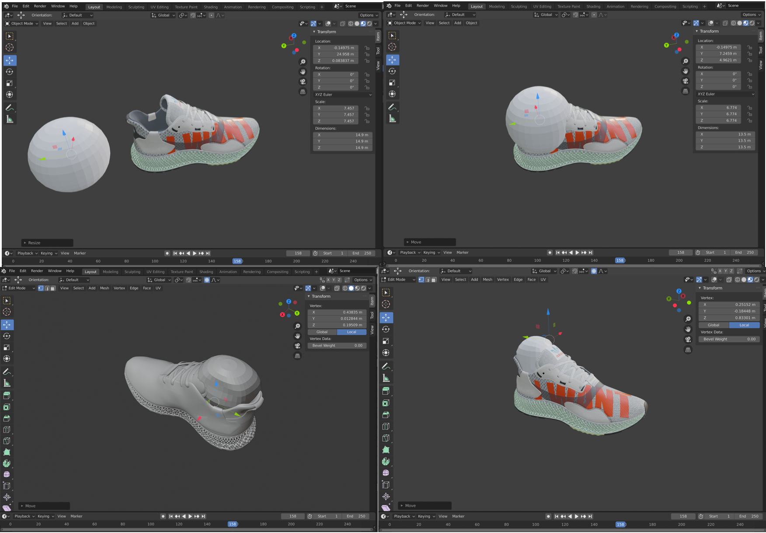This screenshot has width=766, height=533.
Task: Open Global transform orientation dropdown in top-left window
Action: (x=163, y=15)
